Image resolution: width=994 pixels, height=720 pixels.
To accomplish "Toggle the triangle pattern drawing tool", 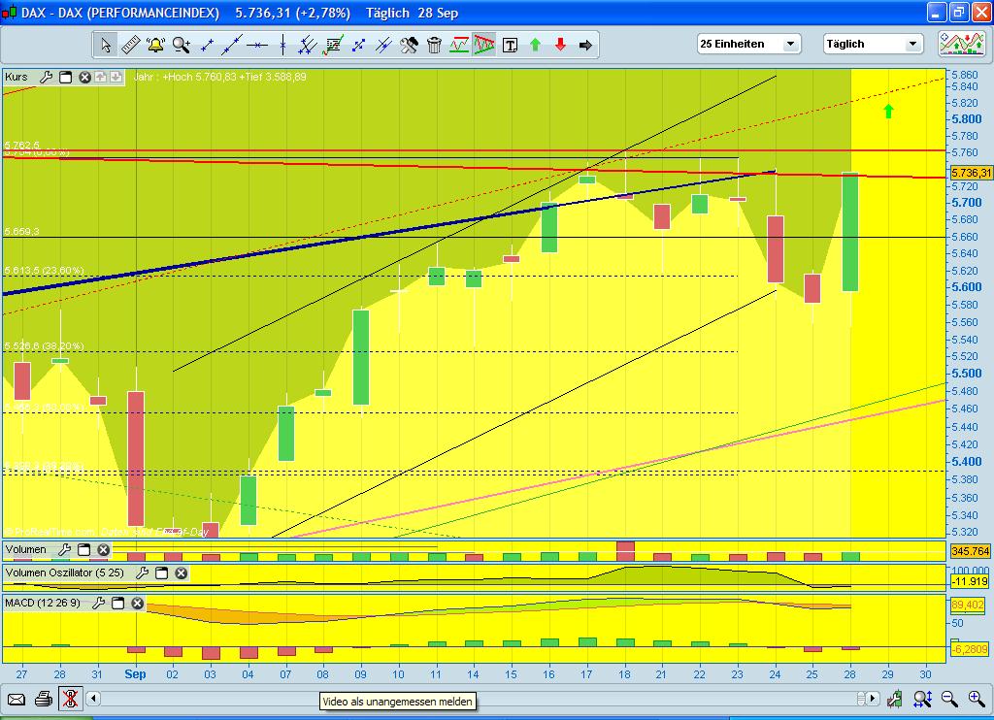I will click(484, 45).
